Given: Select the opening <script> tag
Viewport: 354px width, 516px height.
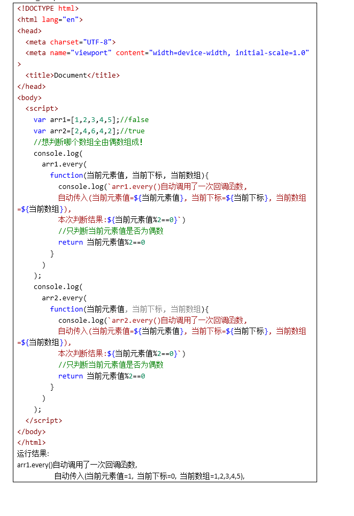Looking at the screenshot, I should tap(42, 109).
